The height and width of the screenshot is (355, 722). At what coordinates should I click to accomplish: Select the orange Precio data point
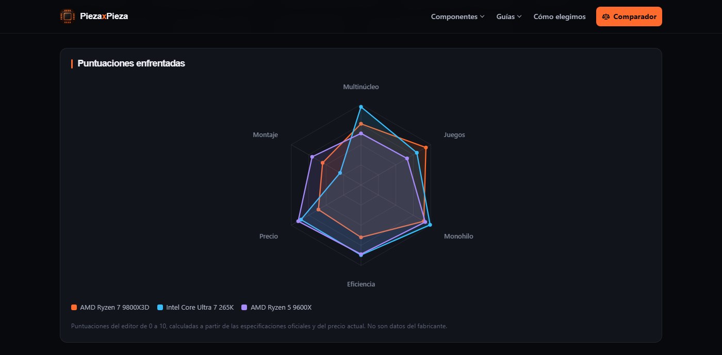tap(318, 210)
